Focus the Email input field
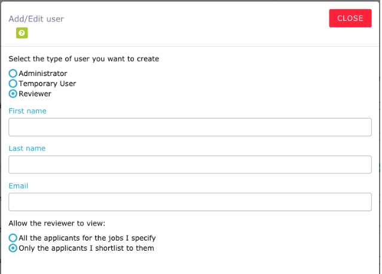Screen dimensions: 382x274 (x=190, y=202)
